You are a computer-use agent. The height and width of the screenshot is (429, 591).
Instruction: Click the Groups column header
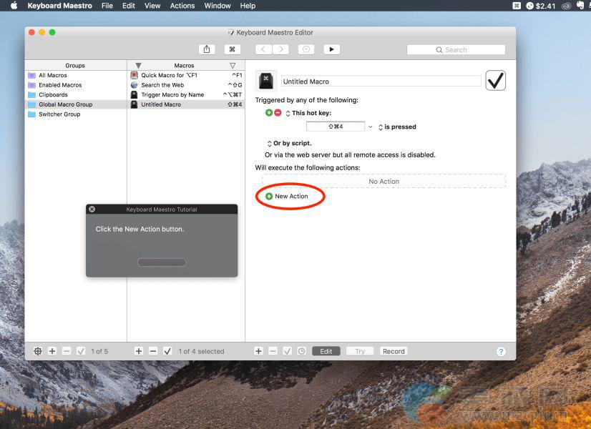pos(75,66)
